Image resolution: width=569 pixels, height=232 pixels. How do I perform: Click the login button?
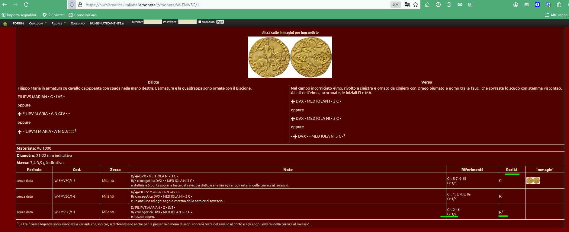tap(220, 22)
